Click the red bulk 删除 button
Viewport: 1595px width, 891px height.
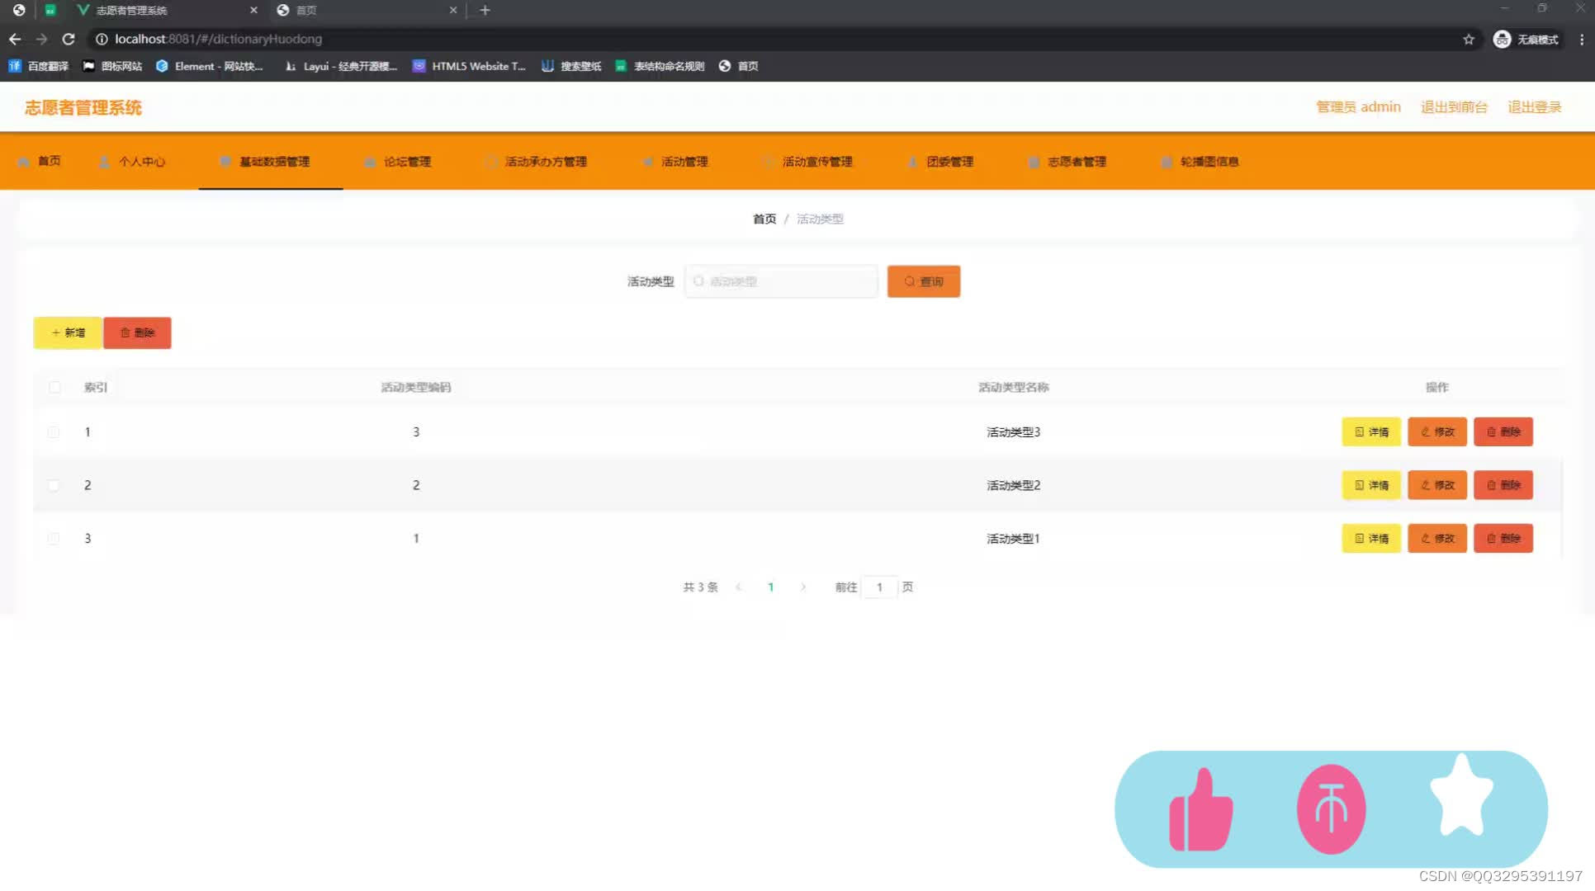(137, 332)
